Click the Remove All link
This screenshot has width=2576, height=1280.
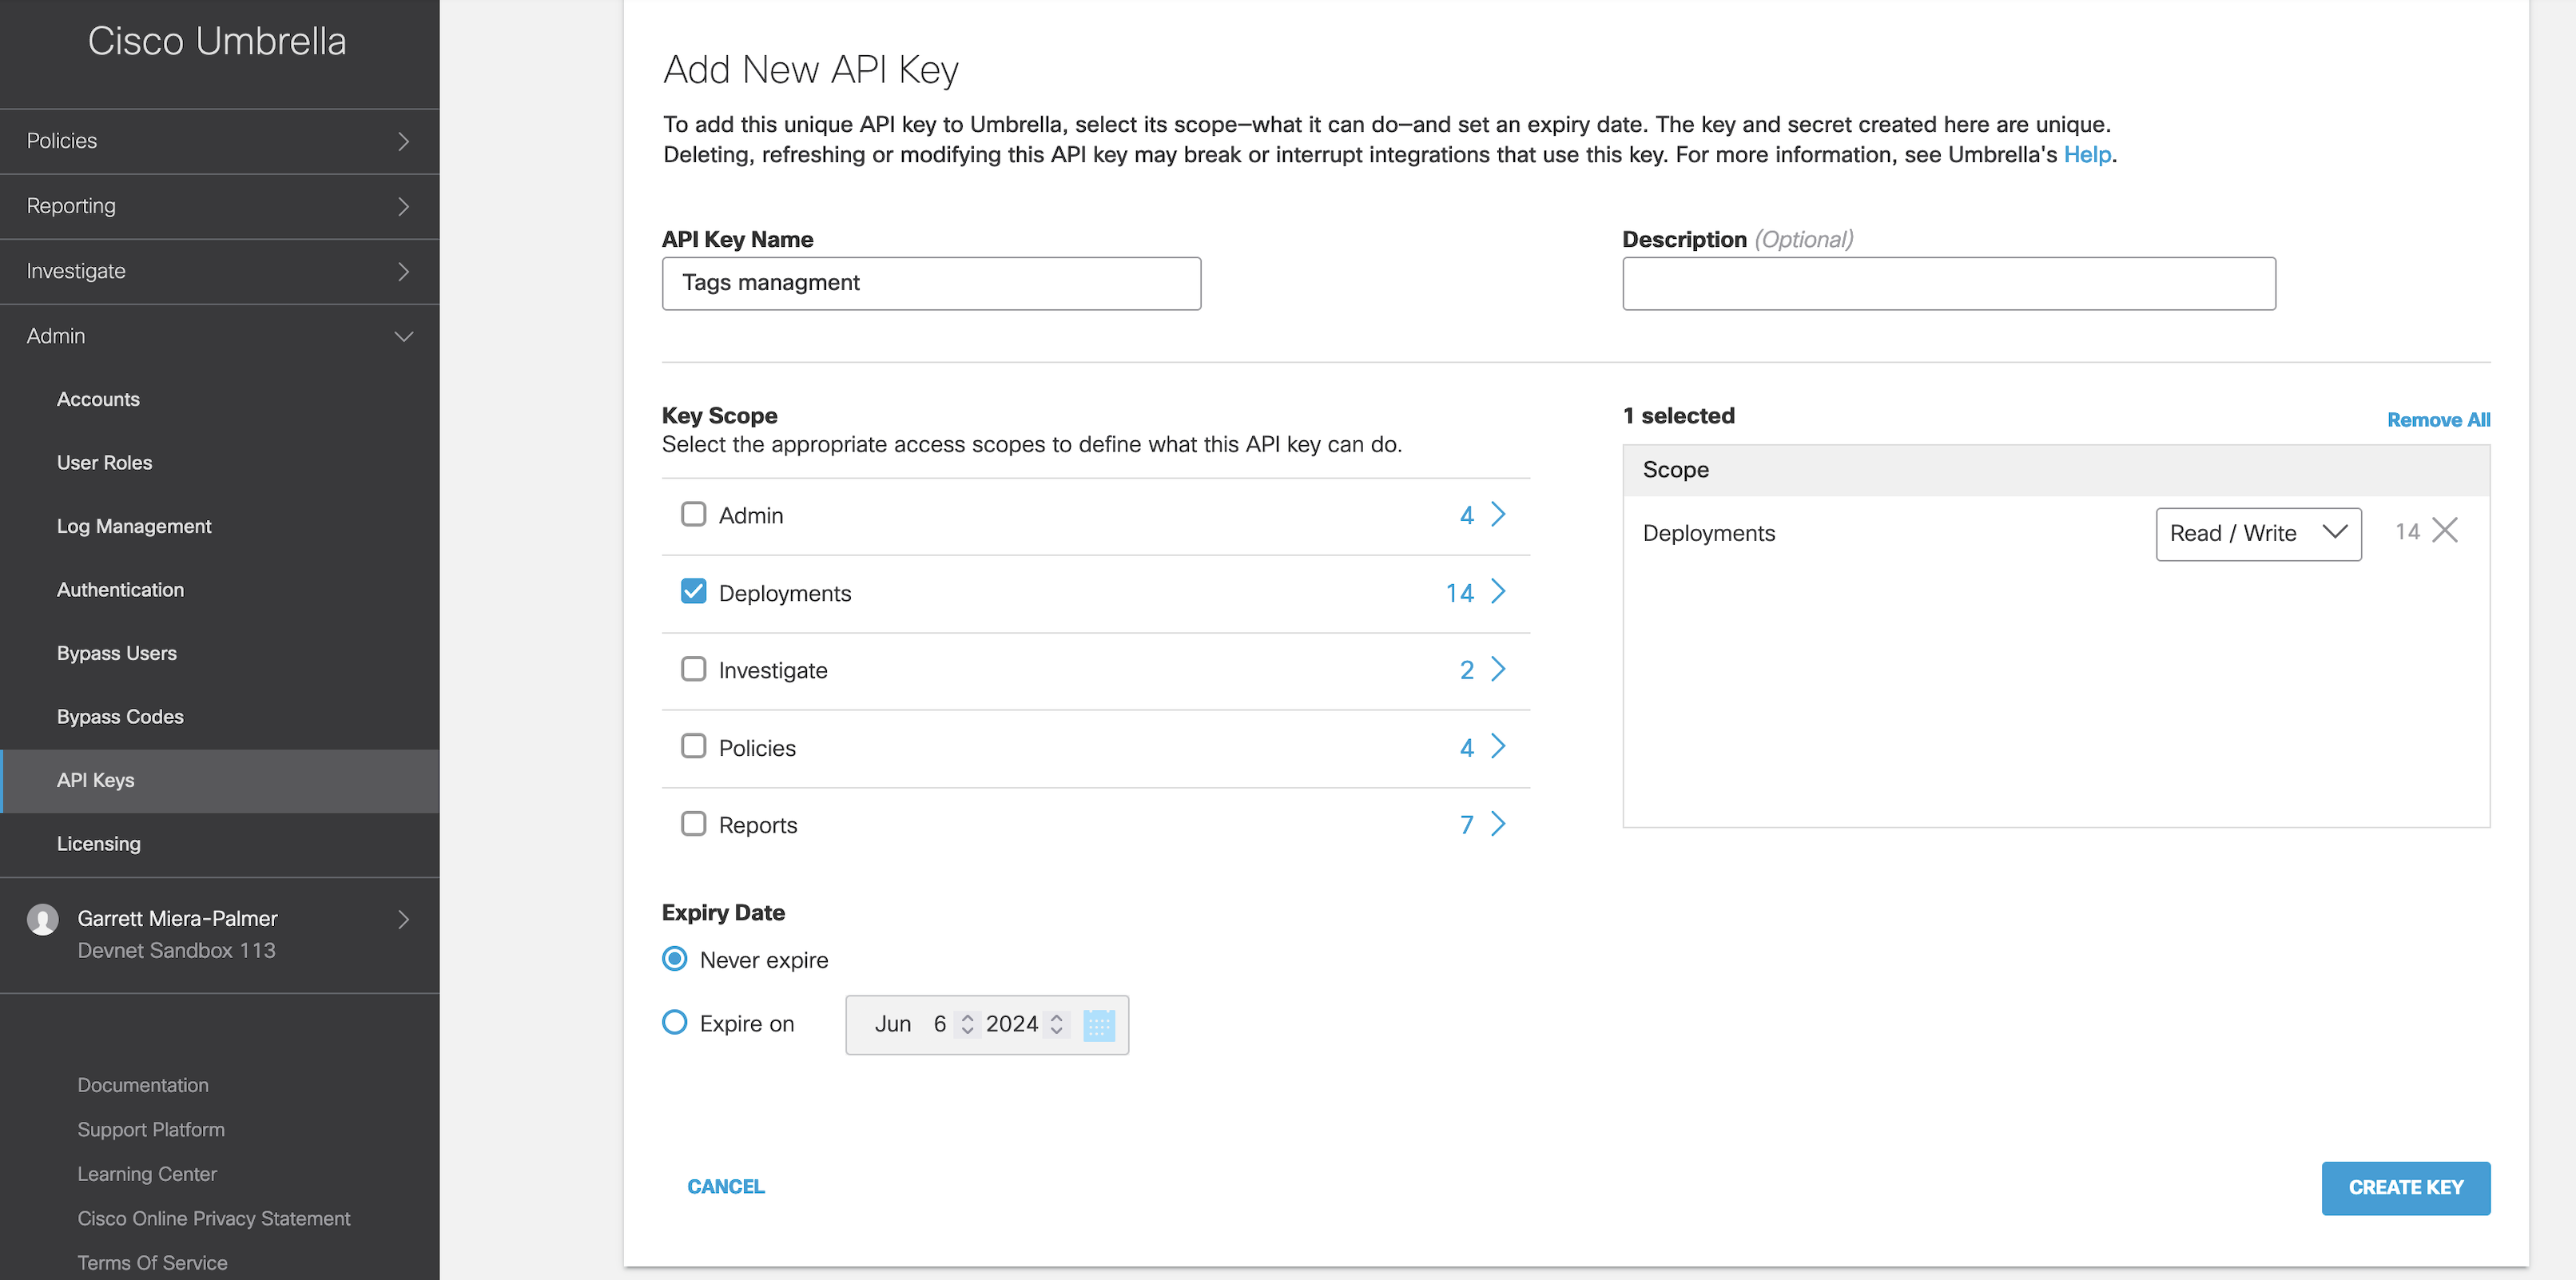pos(2437,420)
